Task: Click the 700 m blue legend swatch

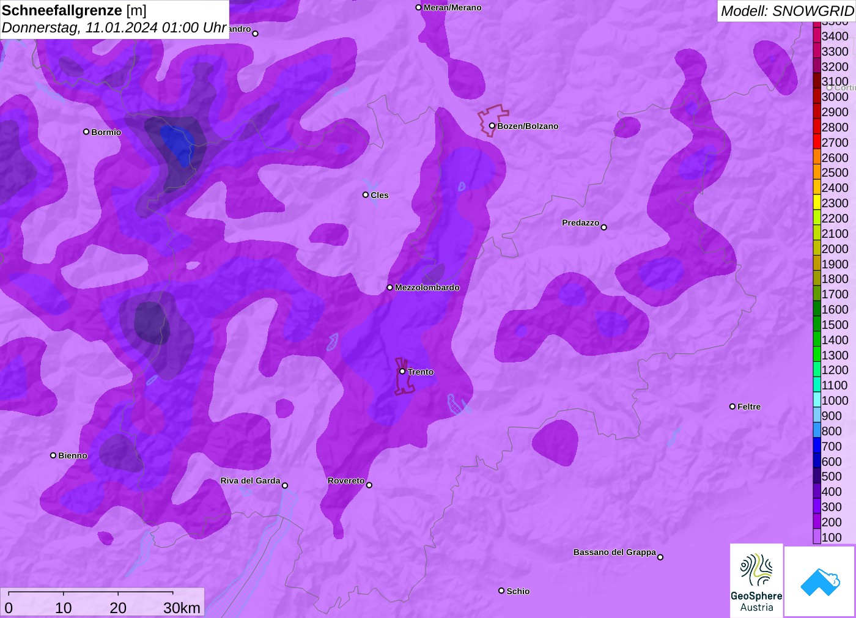Action: click(817, 446)
